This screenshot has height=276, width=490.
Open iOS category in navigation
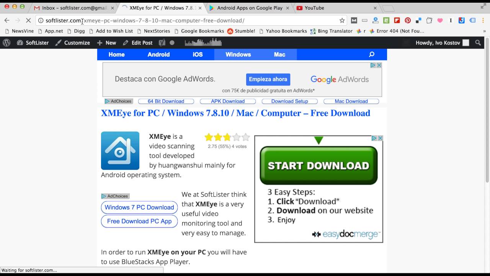(198, 54)
